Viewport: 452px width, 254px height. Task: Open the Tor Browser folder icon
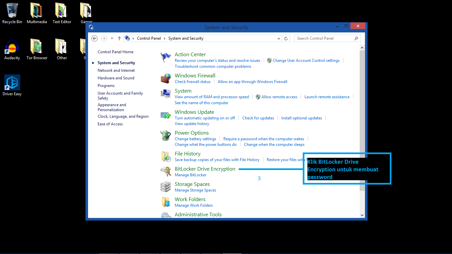[x=37, y=50]
